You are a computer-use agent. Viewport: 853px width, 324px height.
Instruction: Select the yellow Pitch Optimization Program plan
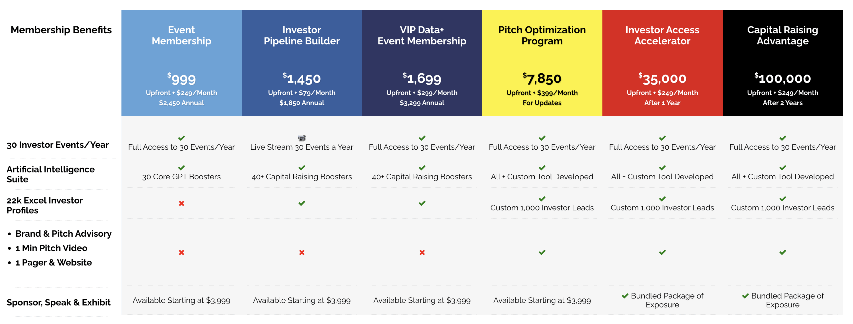pos(542,63)
